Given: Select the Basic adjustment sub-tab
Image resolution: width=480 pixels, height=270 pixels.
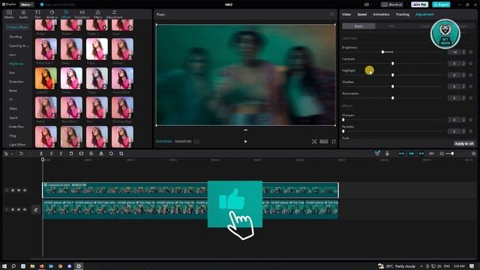Looking at the screenshot, I should click(358, 26).
